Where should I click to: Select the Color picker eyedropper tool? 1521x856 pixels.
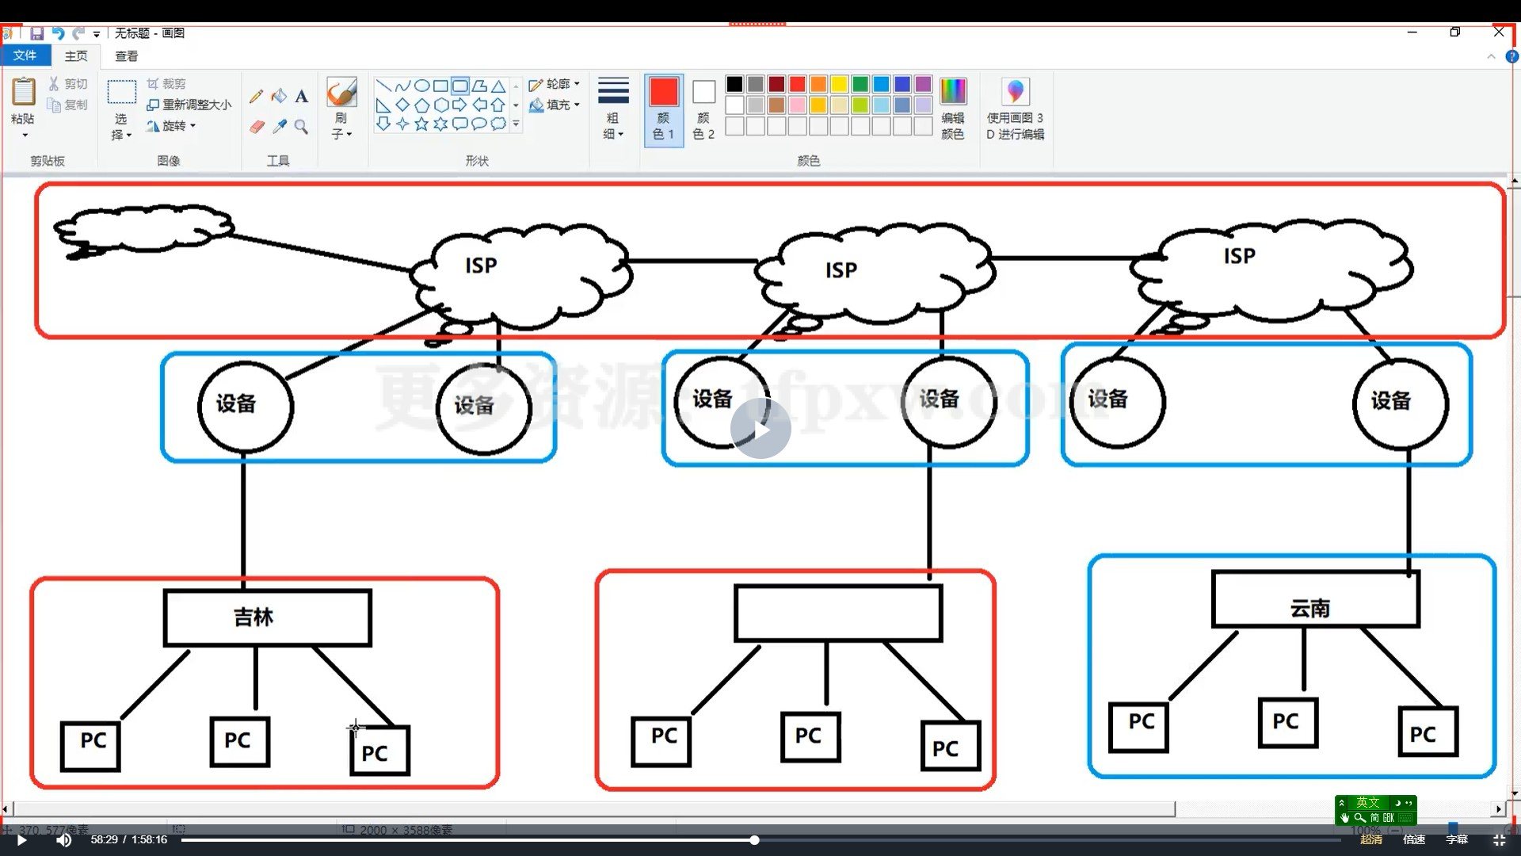click(279, 127)
